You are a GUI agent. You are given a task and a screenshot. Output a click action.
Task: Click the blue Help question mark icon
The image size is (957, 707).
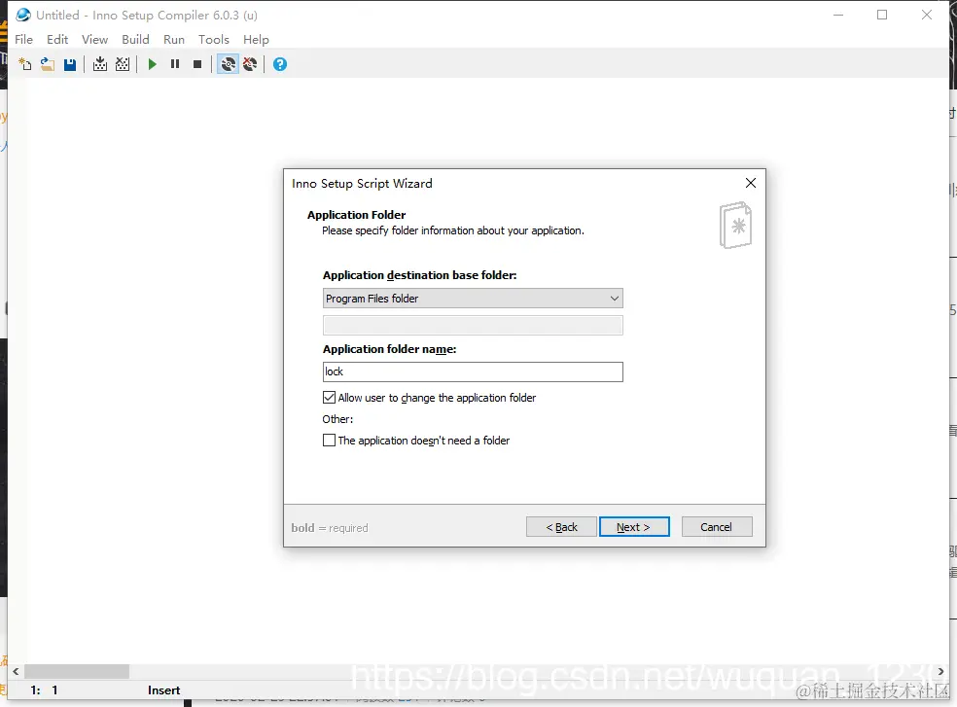click(x=280, y=64)
